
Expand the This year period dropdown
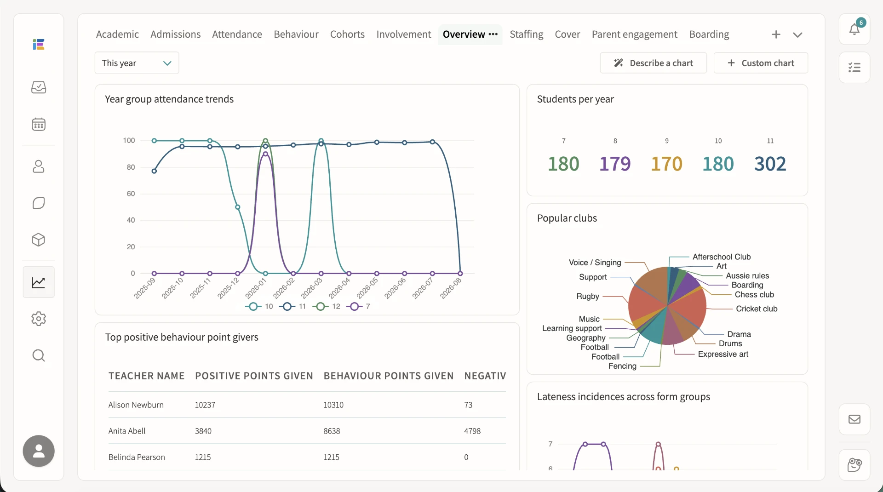pyautogui.click(x=137, y=63)
